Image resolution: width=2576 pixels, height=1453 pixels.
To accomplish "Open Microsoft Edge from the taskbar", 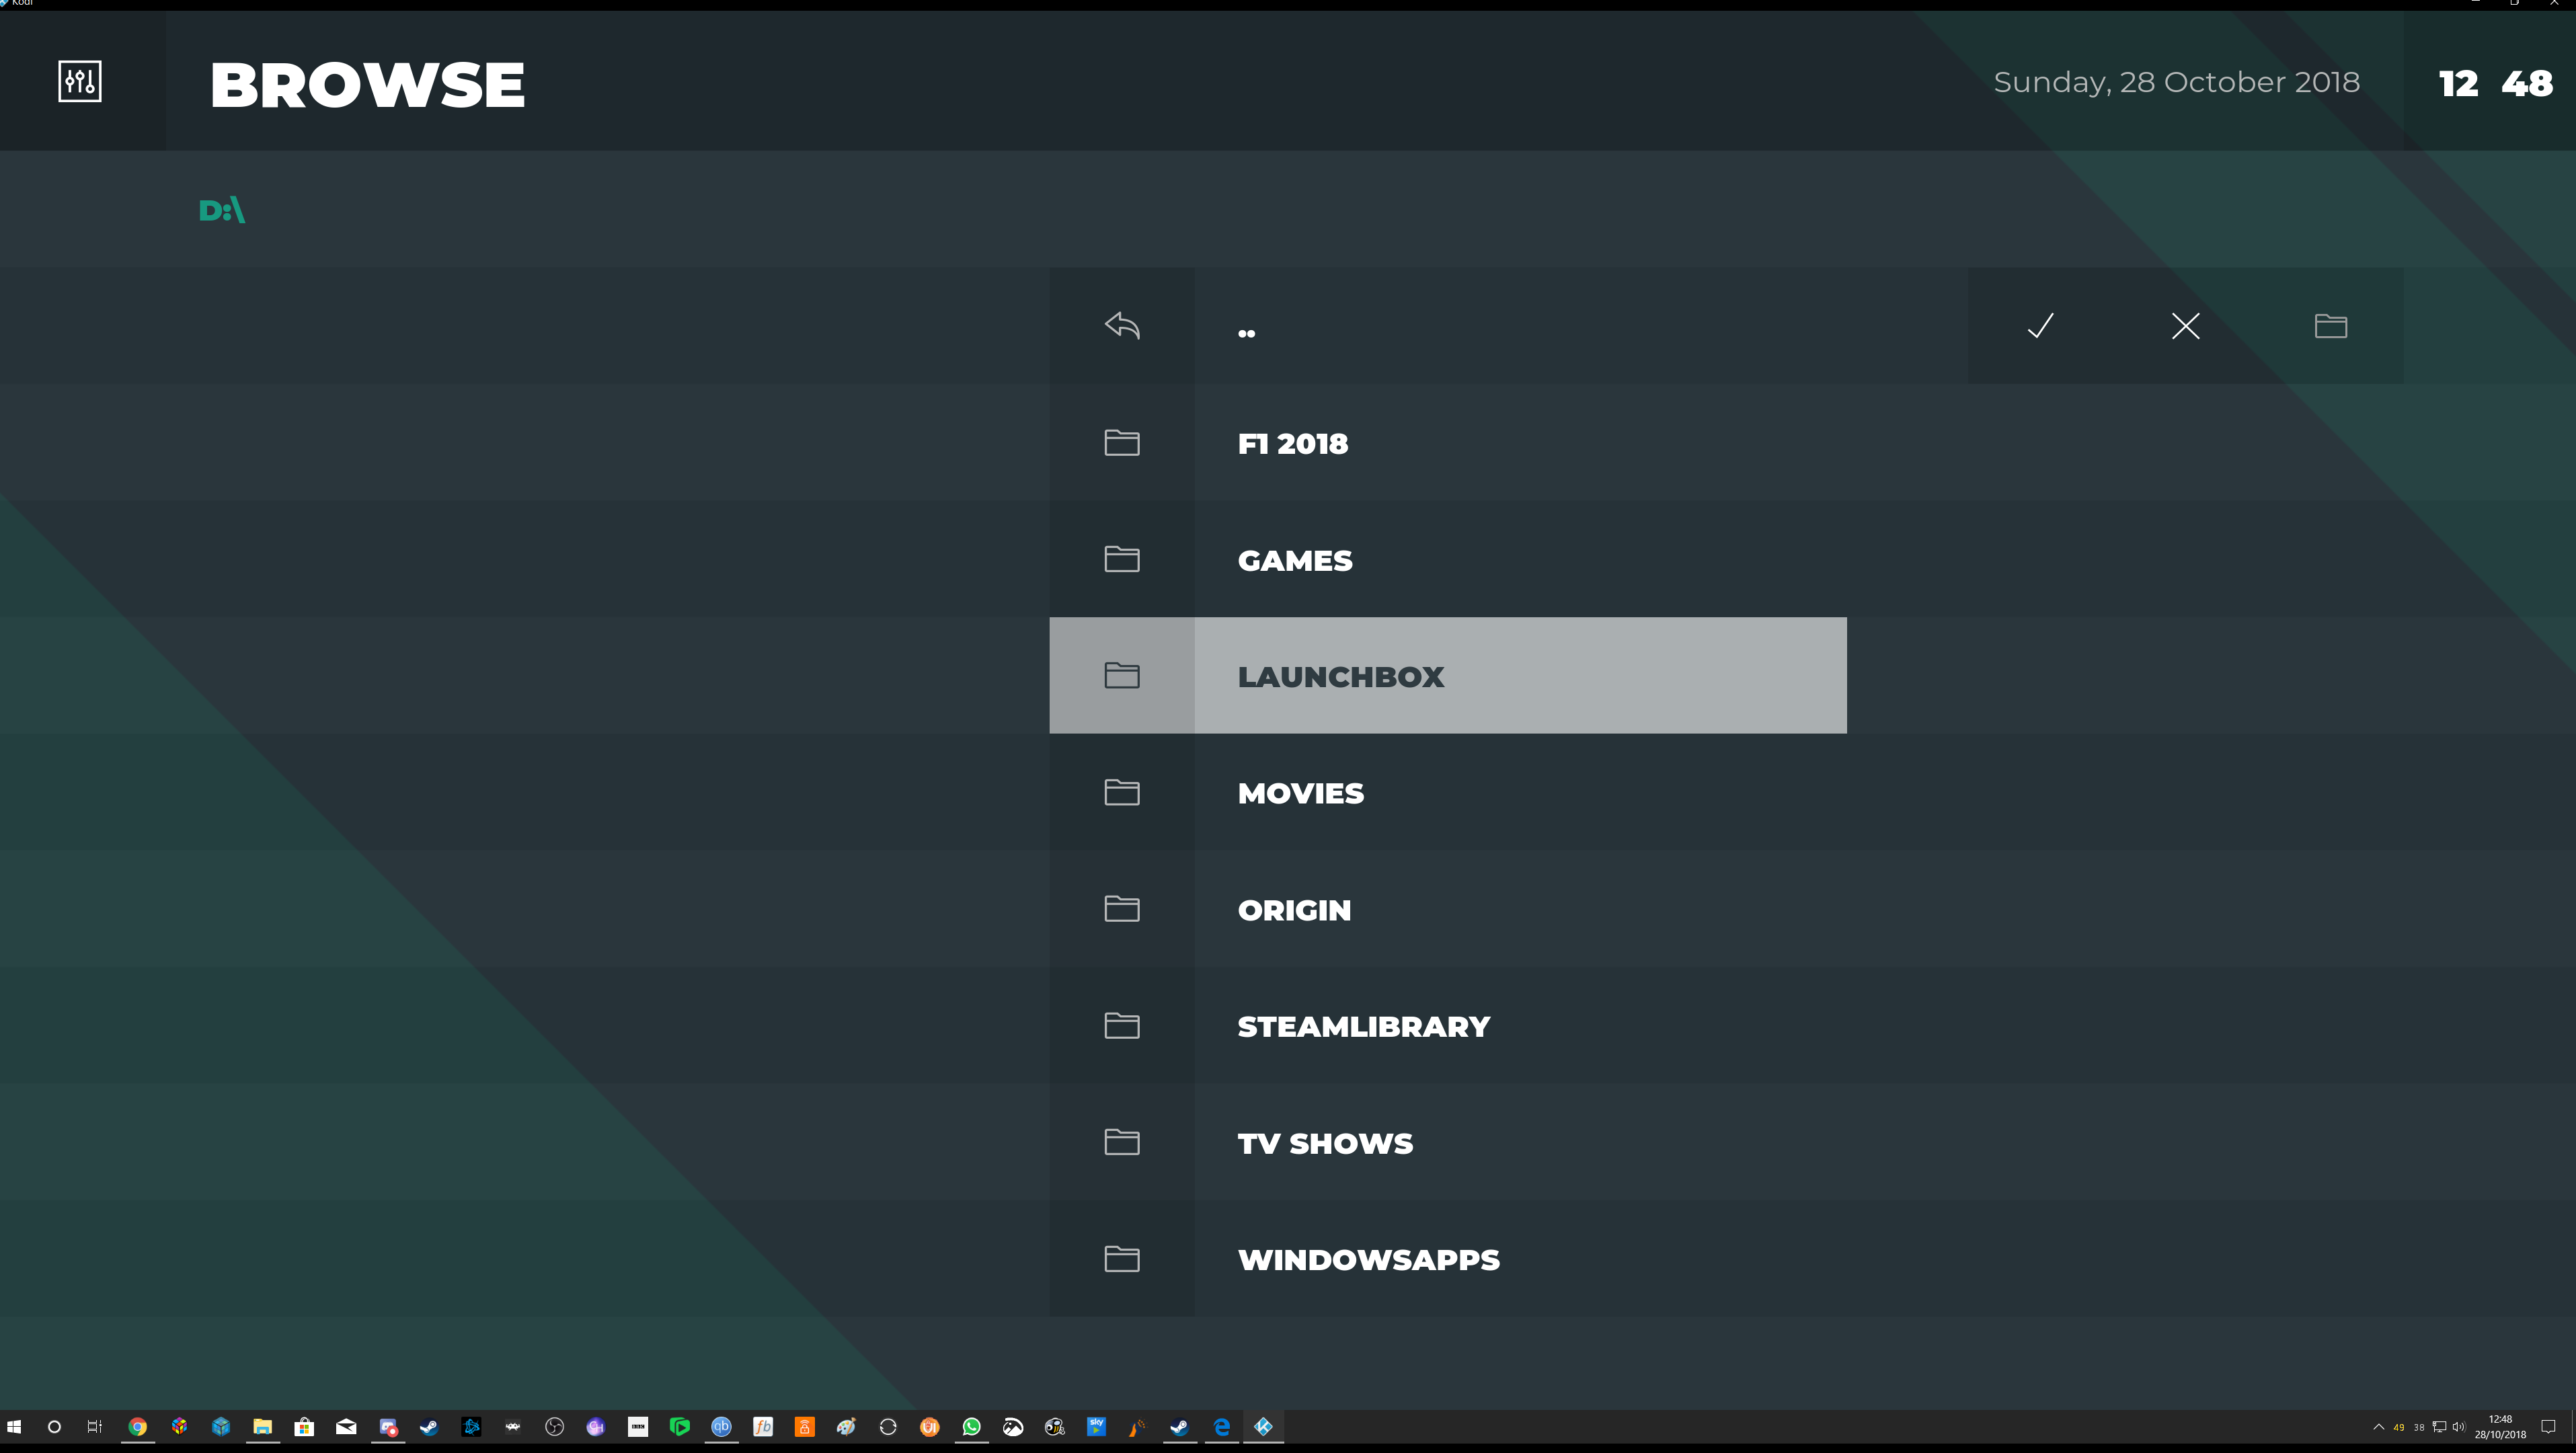I will 1221,1427.
